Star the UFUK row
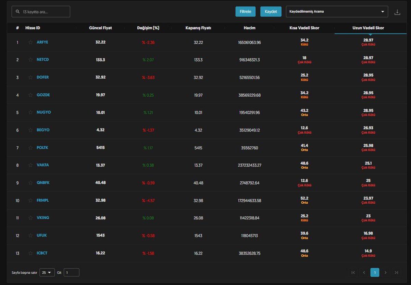411x285 pixels. point(30,236)
